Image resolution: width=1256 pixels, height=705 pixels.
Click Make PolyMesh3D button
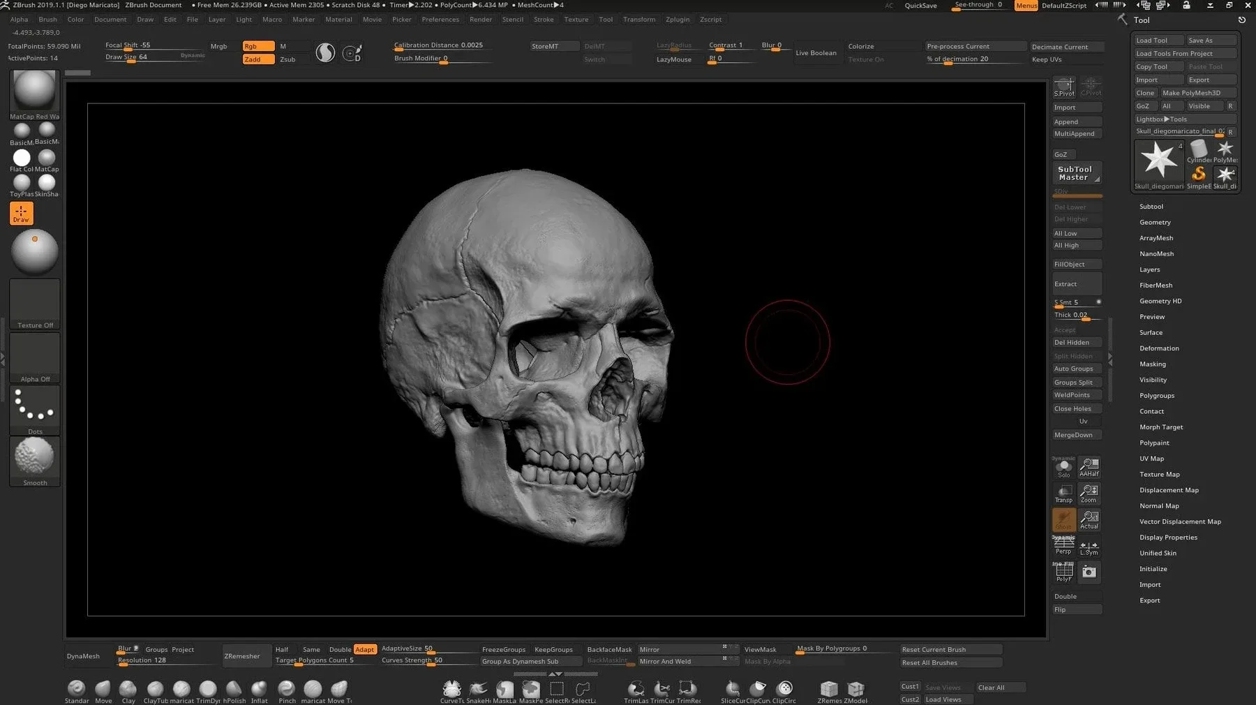click(x=1198, y=93)
